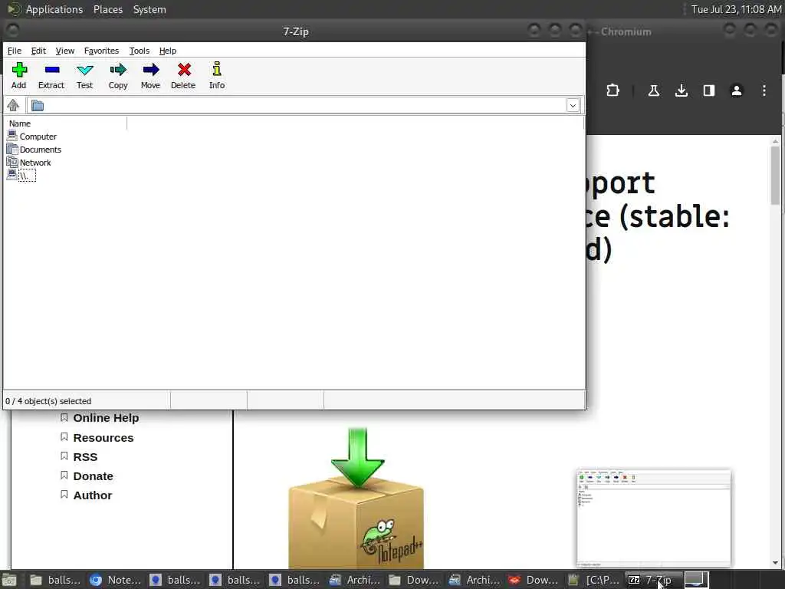Click the Documents item icon
This screenshot has width=785, height=589.
point(12,149)
